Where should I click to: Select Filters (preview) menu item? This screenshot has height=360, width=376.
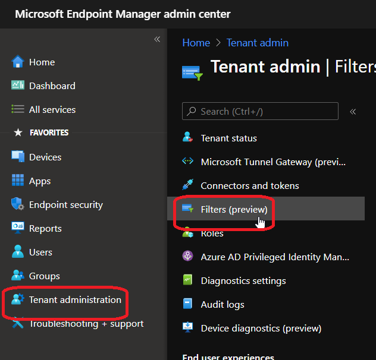[x=234, y=209]
